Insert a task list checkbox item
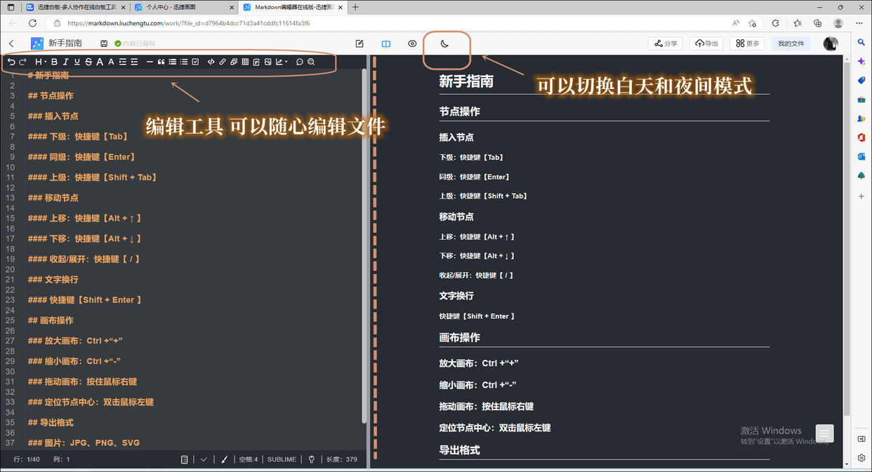This screenshot has height=472, width=872. tap(195, 62)
